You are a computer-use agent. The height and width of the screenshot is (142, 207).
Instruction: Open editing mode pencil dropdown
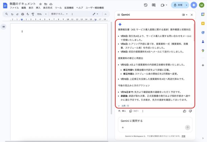click(x=95, y=14)
